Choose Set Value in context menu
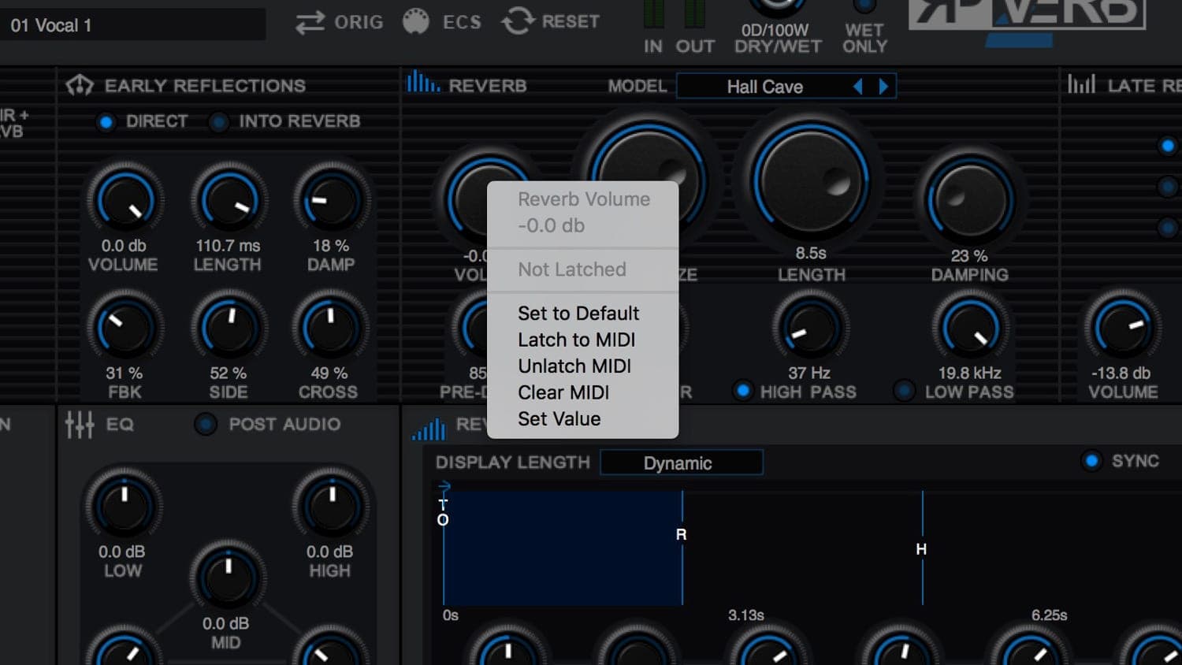This screenshot has width=1182, height=665. [x=559, y=419]
